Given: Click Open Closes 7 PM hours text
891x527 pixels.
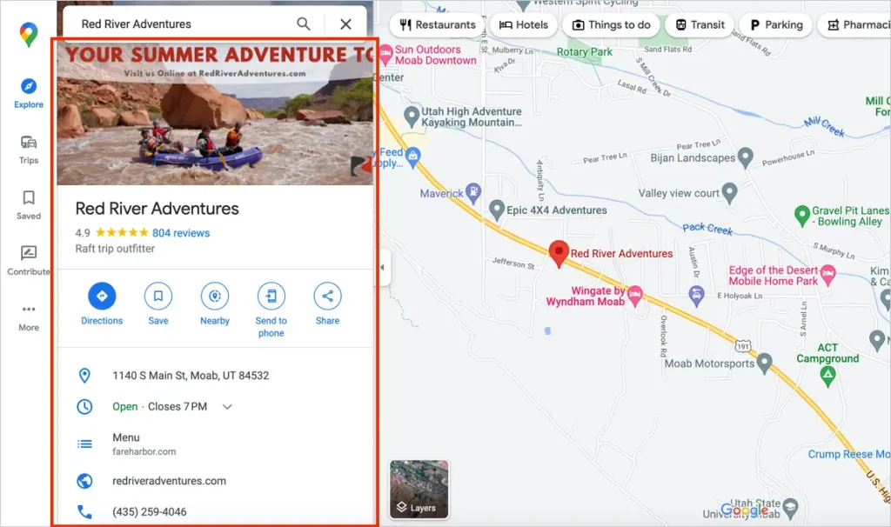Looking at the screenshot, I should click(x=160, y=407).
